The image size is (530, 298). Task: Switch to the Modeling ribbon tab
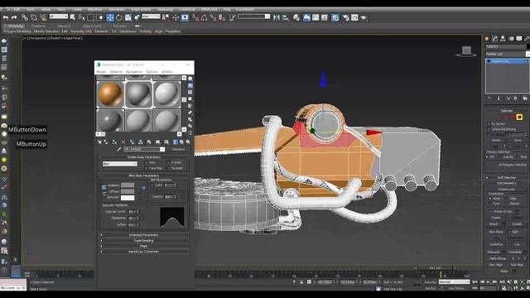[x=16, y=26]
